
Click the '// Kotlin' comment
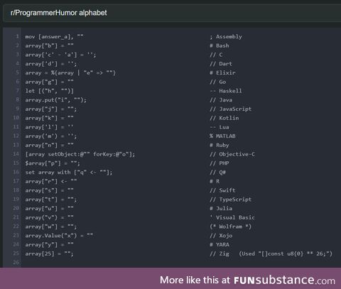click(224, 118)
